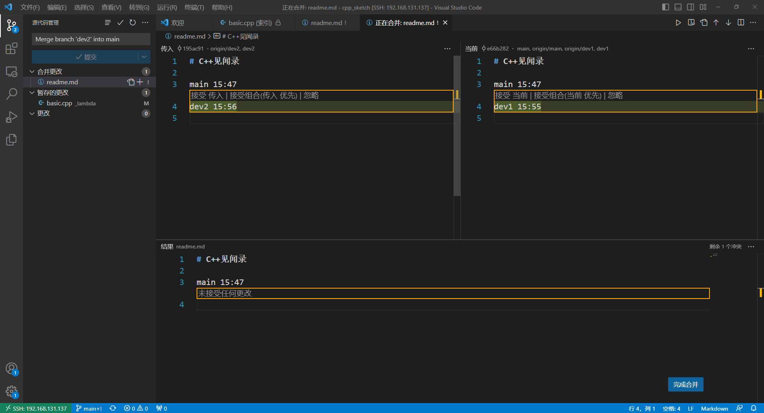The image size is (764, 413).
Task: Click language mode Markdown in status bar
Action: point(714,408)
